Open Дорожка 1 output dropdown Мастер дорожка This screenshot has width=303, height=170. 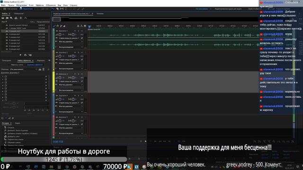pyautogui.click(x=71, y=42)
